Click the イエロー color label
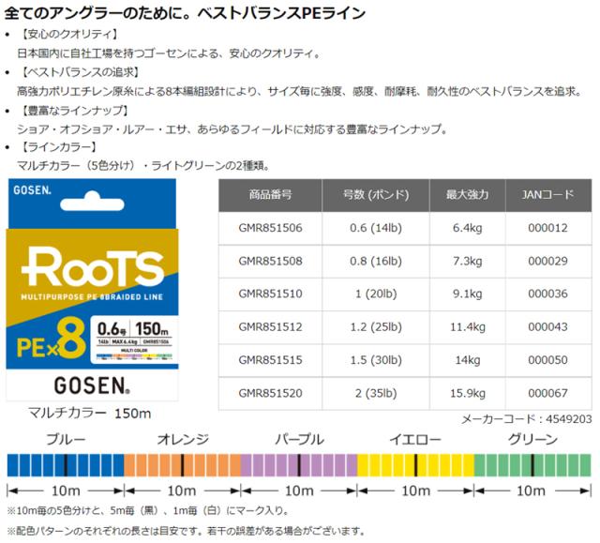 (x=415, y=439)
